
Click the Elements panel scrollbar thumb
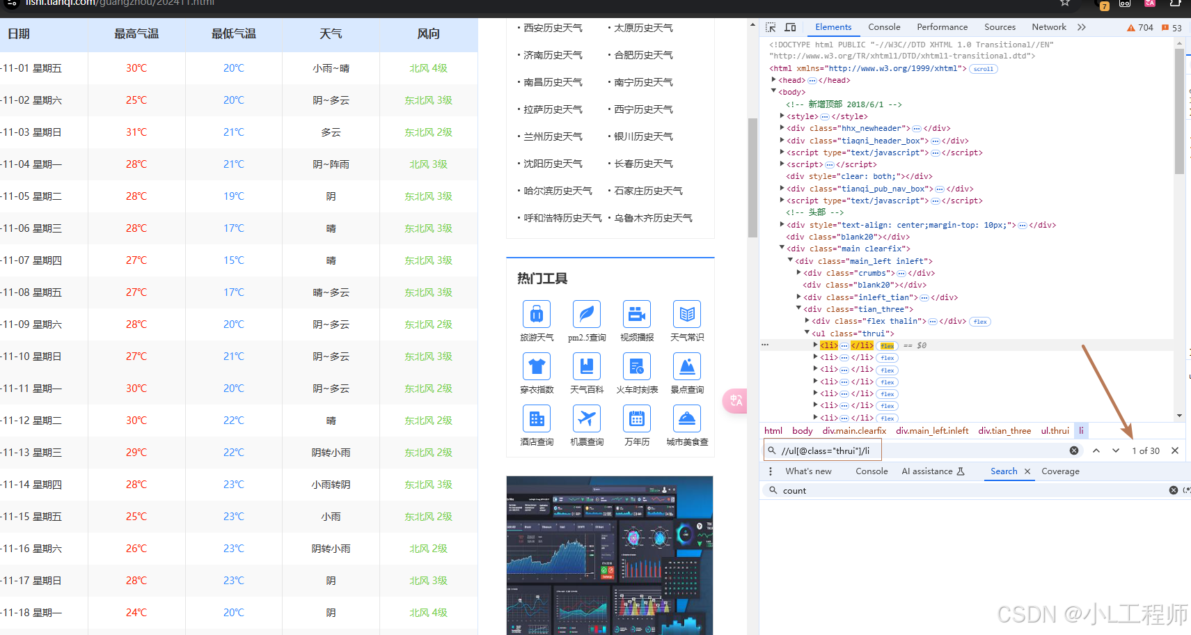[1179, 111]
